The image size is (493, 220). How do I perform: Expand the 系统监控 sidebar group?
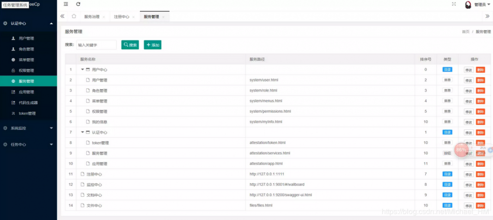(x=28, y=128)
